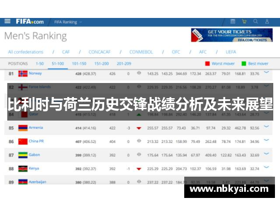
Task: Expand the Armenia row details chevron
Action: [x=267, y=127]
